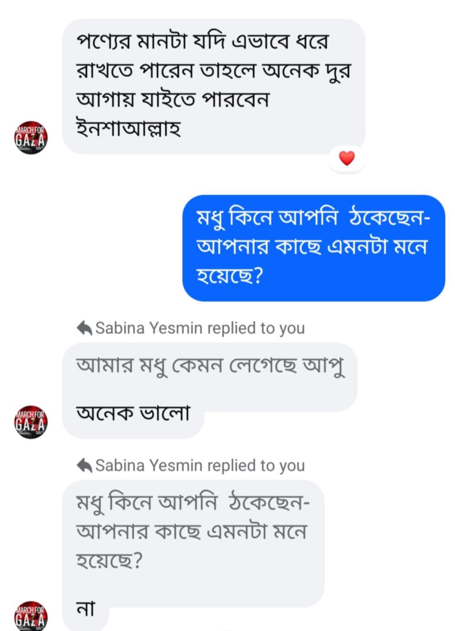Click "রাখতে পারেন" text in the first message
The height and width of the screenshot is (631, 455).
click(x=135, y=70)
